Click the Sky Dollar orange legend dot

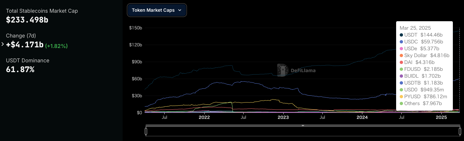[x=401, y=55]
